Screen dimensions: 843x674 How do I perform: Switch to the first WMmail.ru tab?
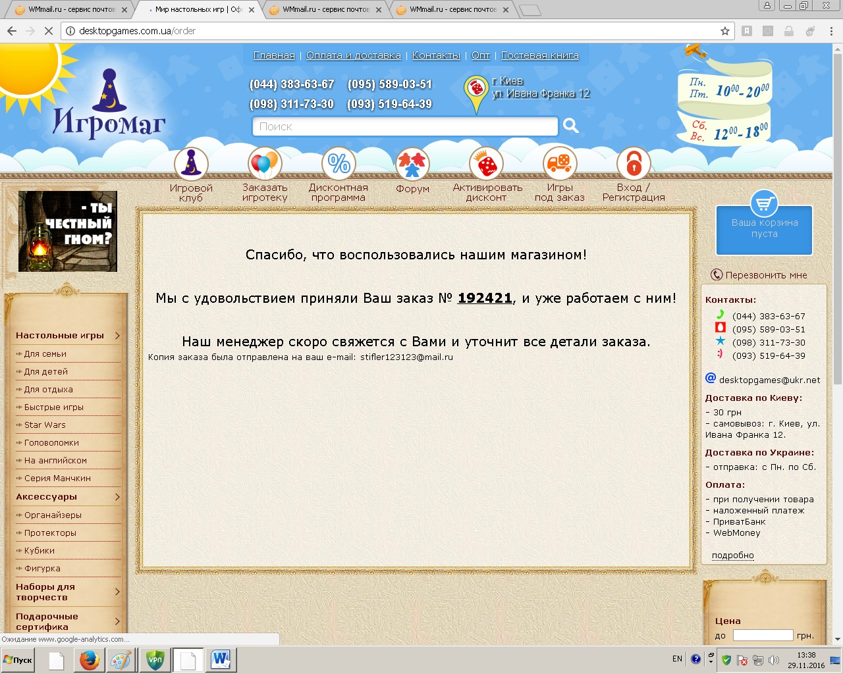coord(70,9)
